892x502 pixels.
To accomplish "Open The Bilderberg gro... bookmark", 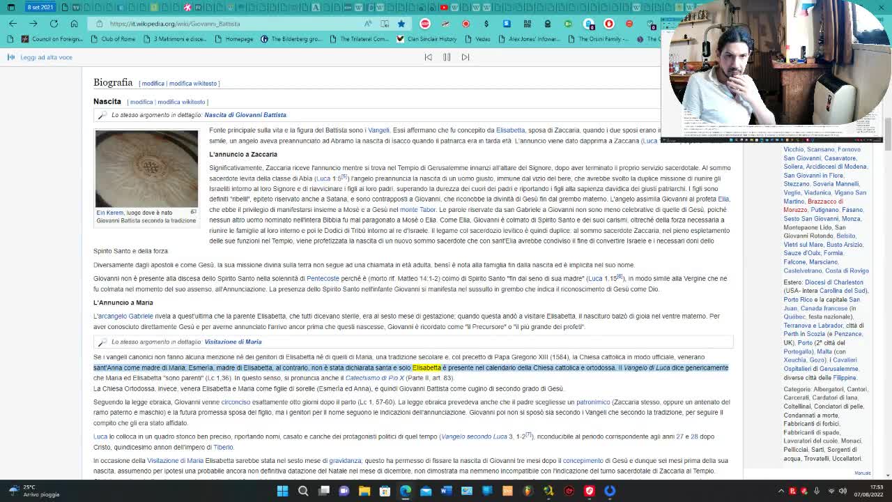I will (x=291, y=39).
